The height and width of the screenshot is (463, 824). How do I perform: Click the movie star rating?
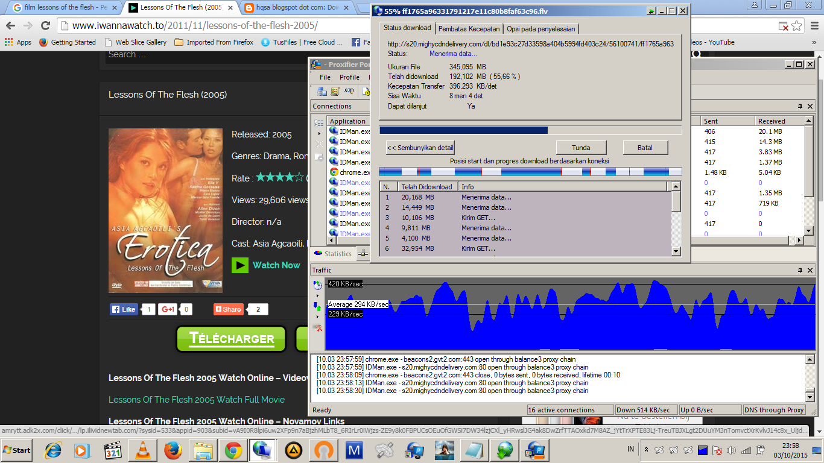click(x=279, y=177)
